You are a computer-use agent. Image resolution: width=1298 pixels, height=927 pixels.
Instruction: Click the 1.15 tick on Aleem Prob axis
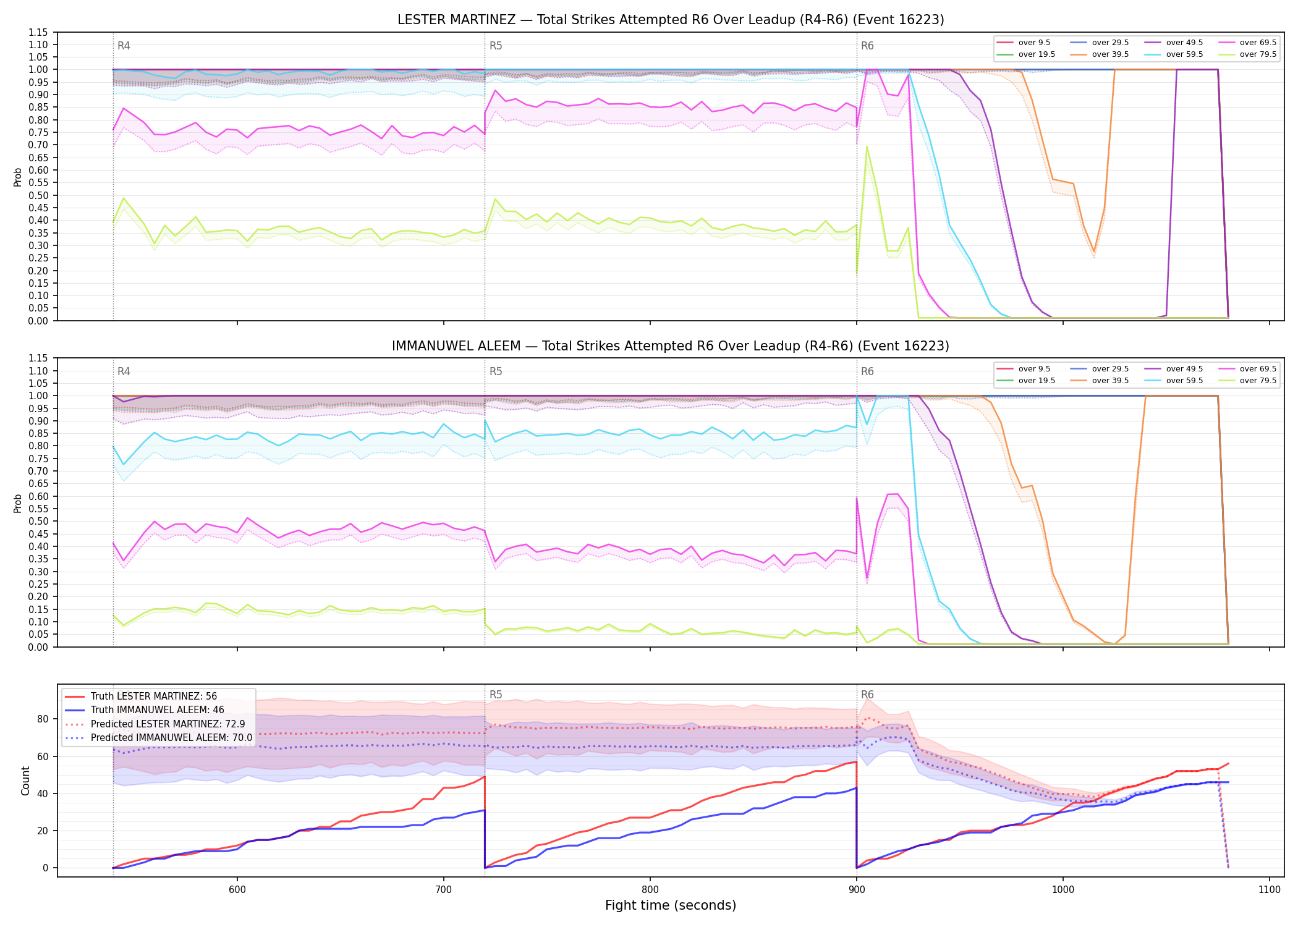coord(38,358)
